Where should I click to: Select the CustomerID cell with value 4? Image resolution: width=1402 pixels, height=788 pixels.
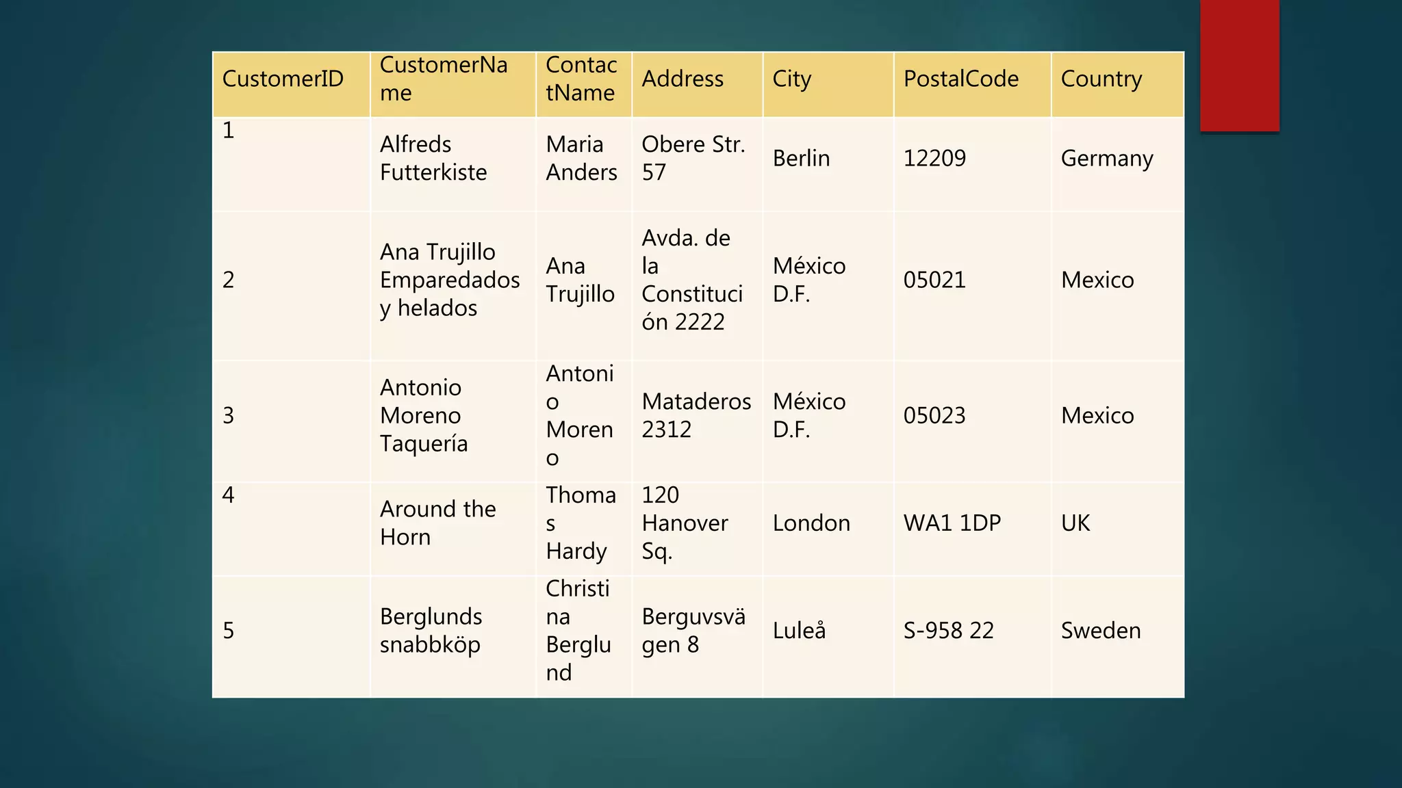pyautogui.click(x=292, y=529)
